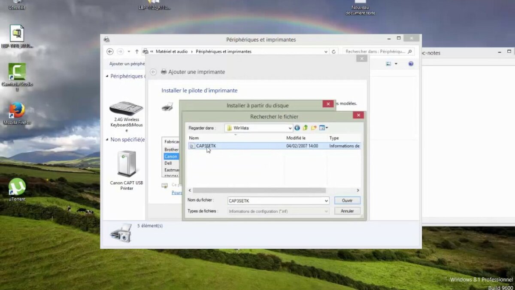Click 'Périphériques et imprimantes' breadcrumb
The height and width of the screenshot is (290, 515).
coord(224,52)
